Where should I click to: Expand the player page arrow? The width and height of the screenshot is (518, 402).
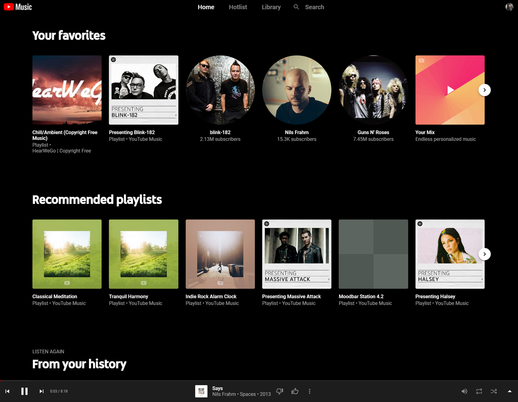(x=510, y=391)
